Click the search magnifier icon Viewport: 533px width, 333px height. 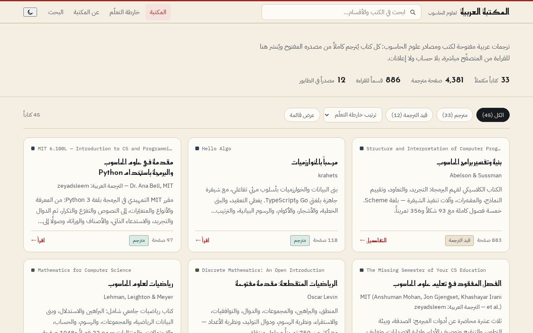pyautogui.click(x=413, y=12)
